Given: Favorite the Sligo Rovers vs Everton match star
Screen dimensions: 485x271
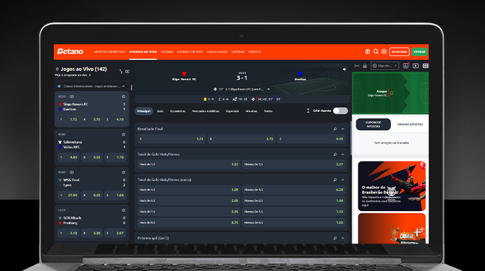Looking at the screenshot, I should coord(124,96).
